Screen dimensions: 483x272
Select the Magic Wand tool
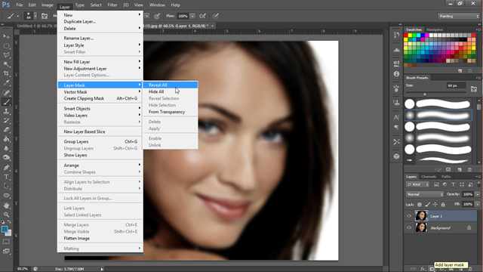pyautogui.click(x=6, y=64)
